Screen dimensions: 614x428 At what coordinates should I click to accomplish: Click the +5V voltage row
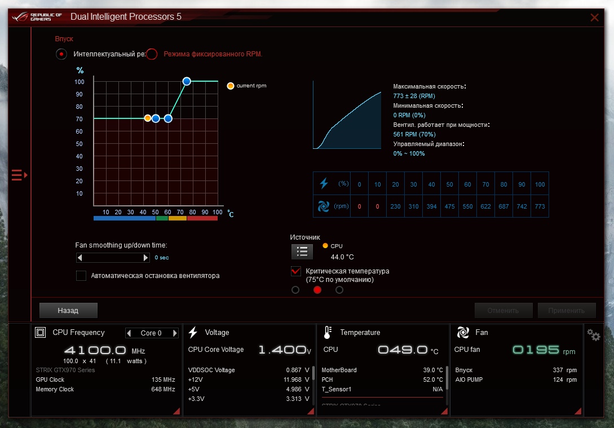(x=249, y=389)
